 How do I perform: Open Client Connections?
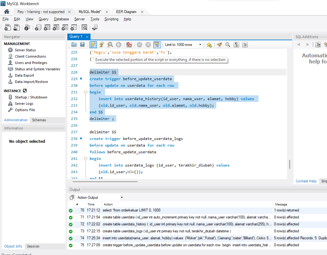30,56
